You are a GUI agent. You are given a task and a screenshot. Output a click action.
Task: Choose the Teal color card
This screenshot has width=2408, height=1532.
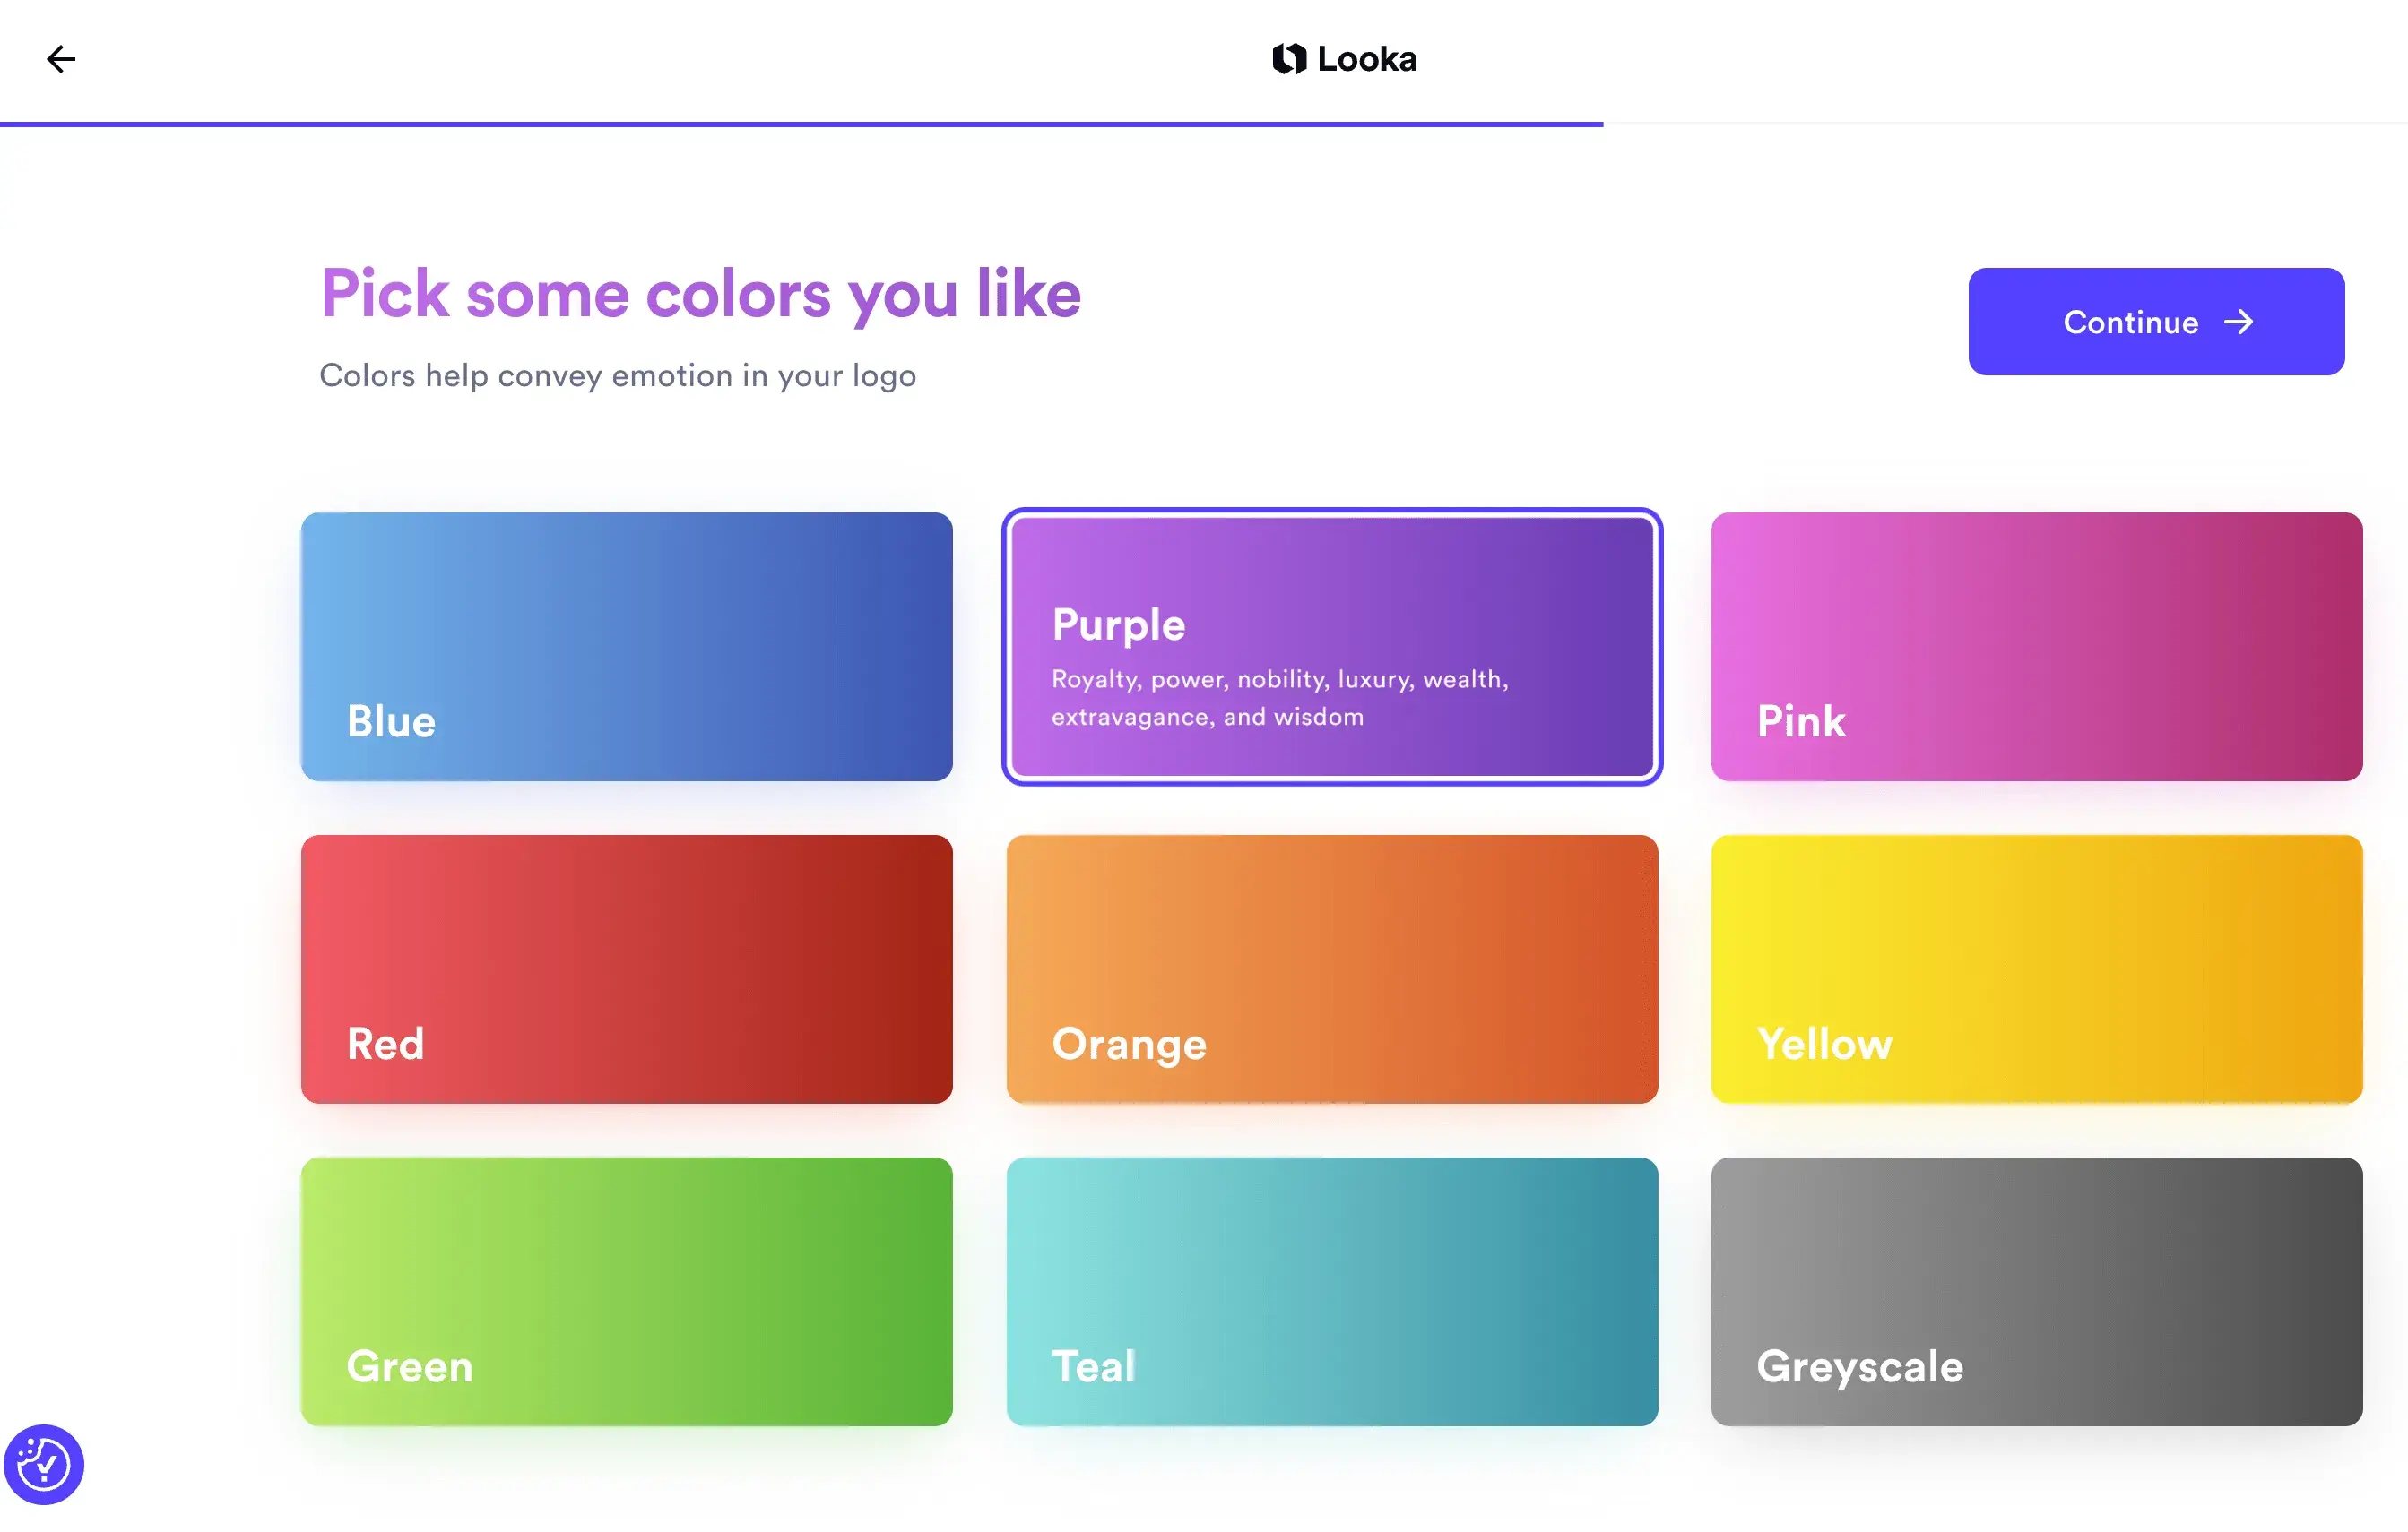point(1331,1291)
